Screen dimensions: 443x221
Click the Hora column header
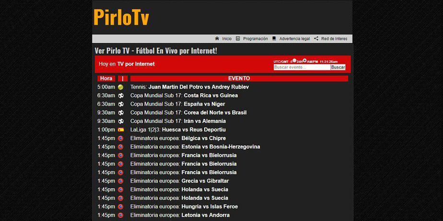coord(106,78)
